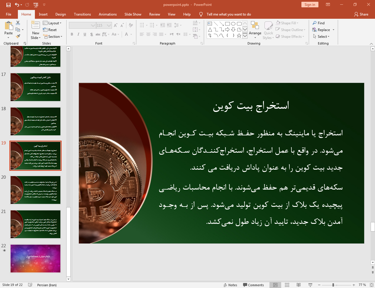Open the Animations tab
The width and height of the screenshot is (375, 288).
[108, 14]
